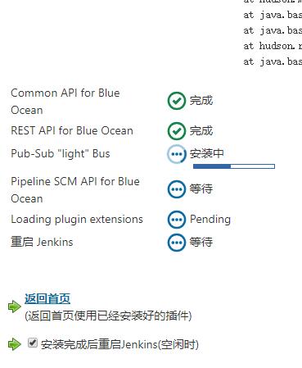This screenshot has height=368, width=302.
Task: Uncheck 安装完成后重启Jenkins checkbox
Action: 33,343
